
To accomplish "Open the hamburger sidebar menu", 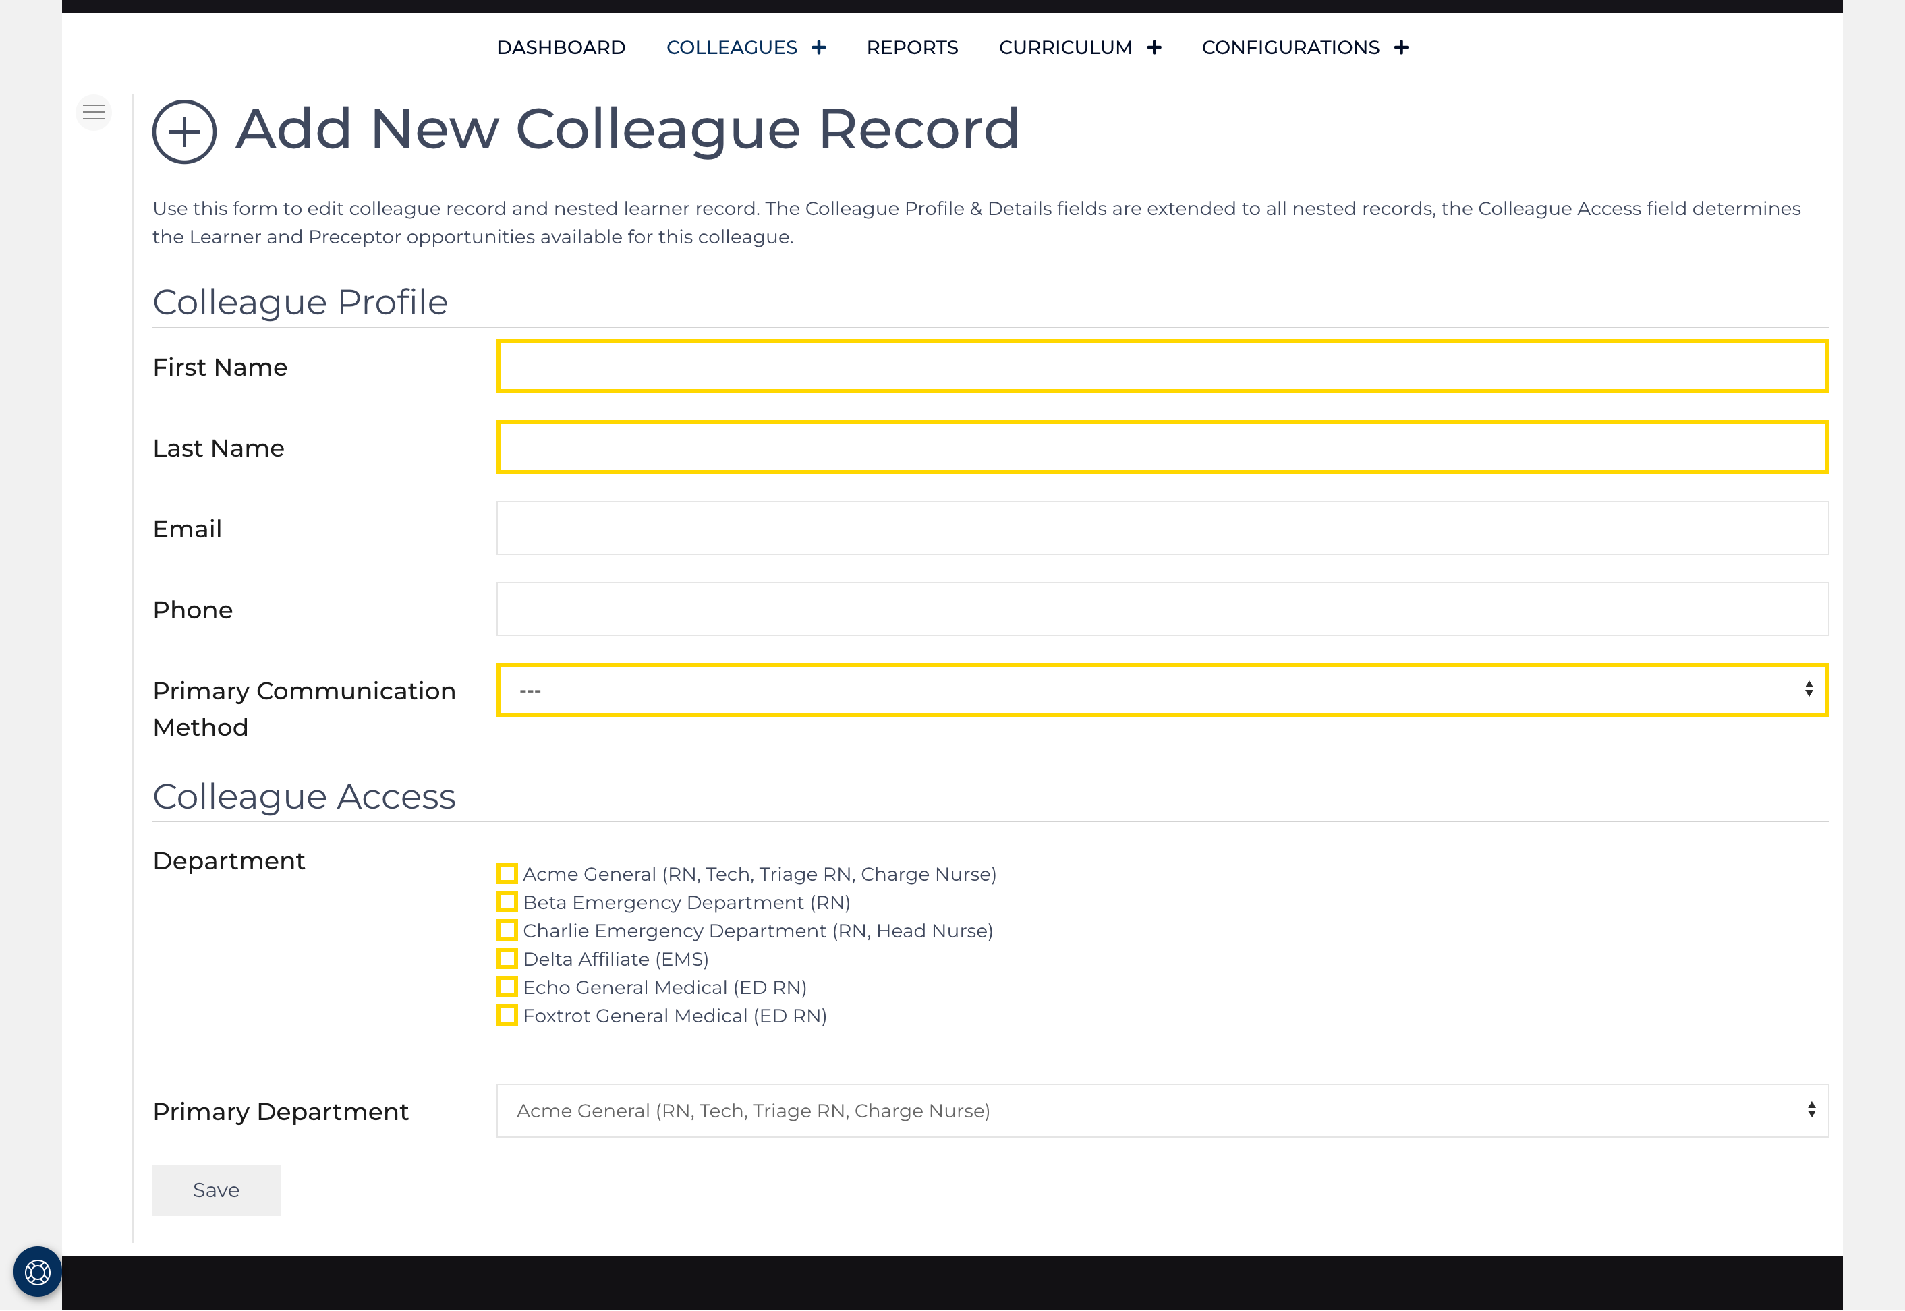I will click(94, 112).
